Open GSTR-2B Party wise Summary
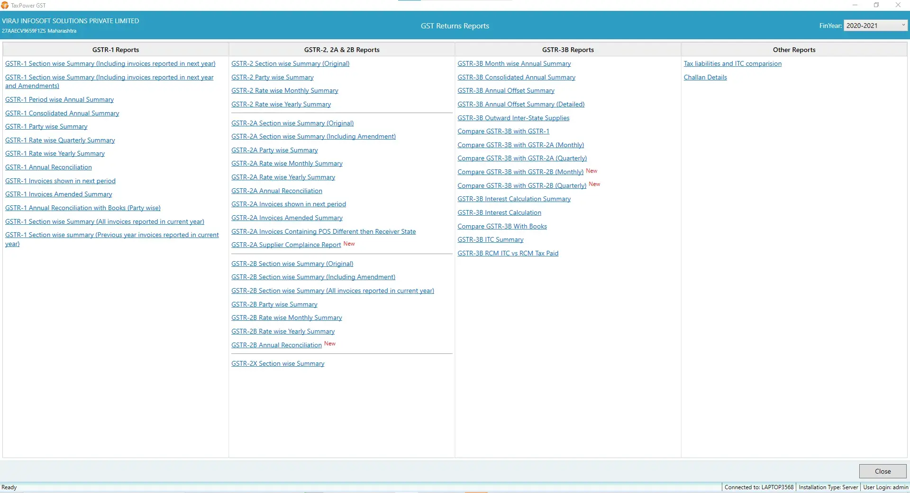This screenshot has width=910, height=493. (274, 305)
